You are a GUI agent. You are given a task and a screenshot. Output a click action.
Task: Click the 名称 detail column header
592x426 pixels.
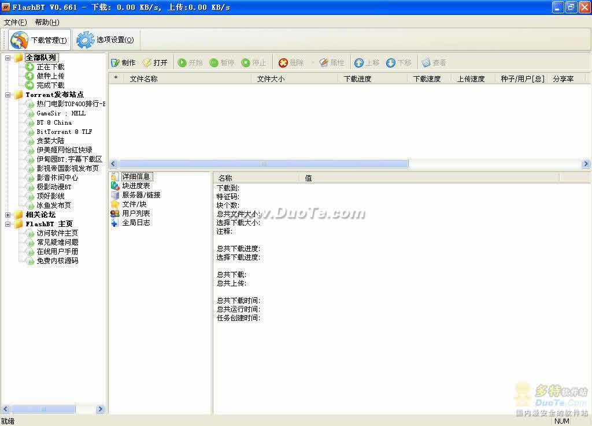point(257,178)
